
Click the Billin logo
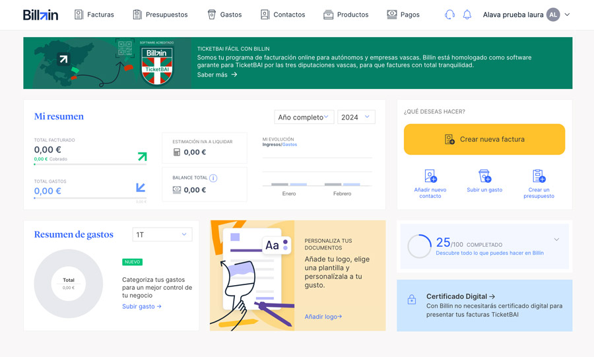(40, 15)
